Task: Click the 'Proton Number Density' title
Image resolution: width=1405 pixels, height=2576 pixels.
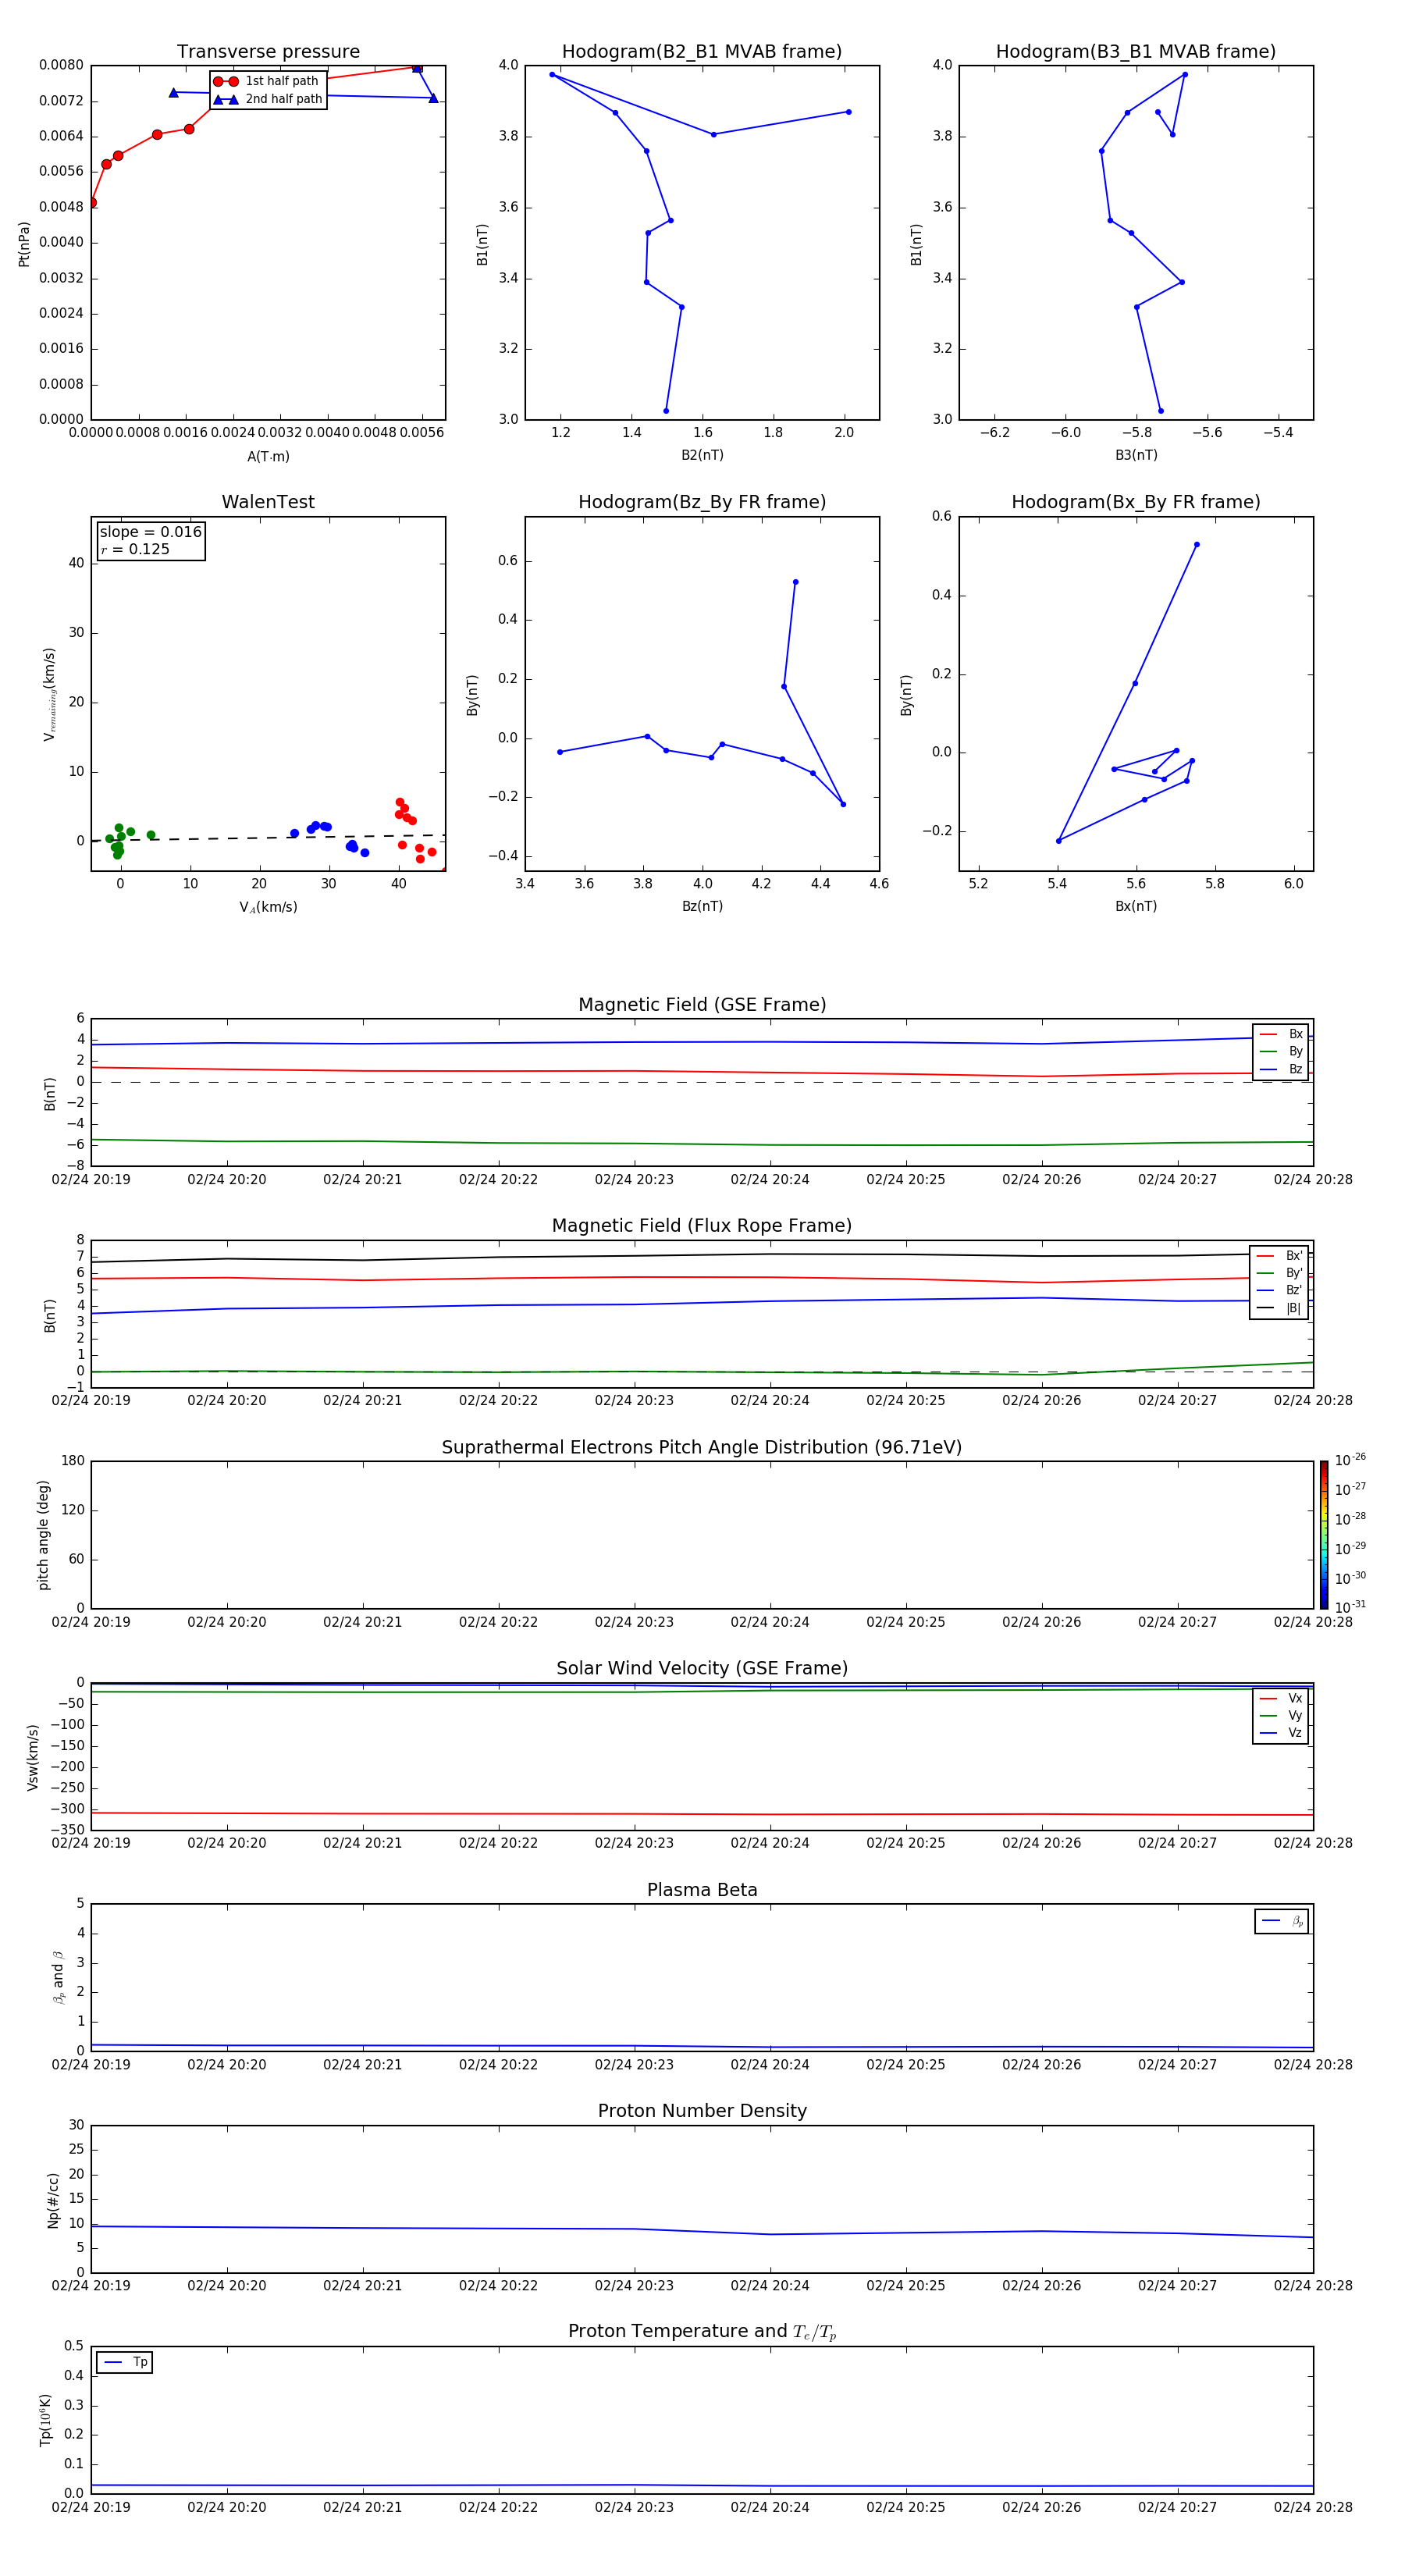Action: coord(702,2112)
